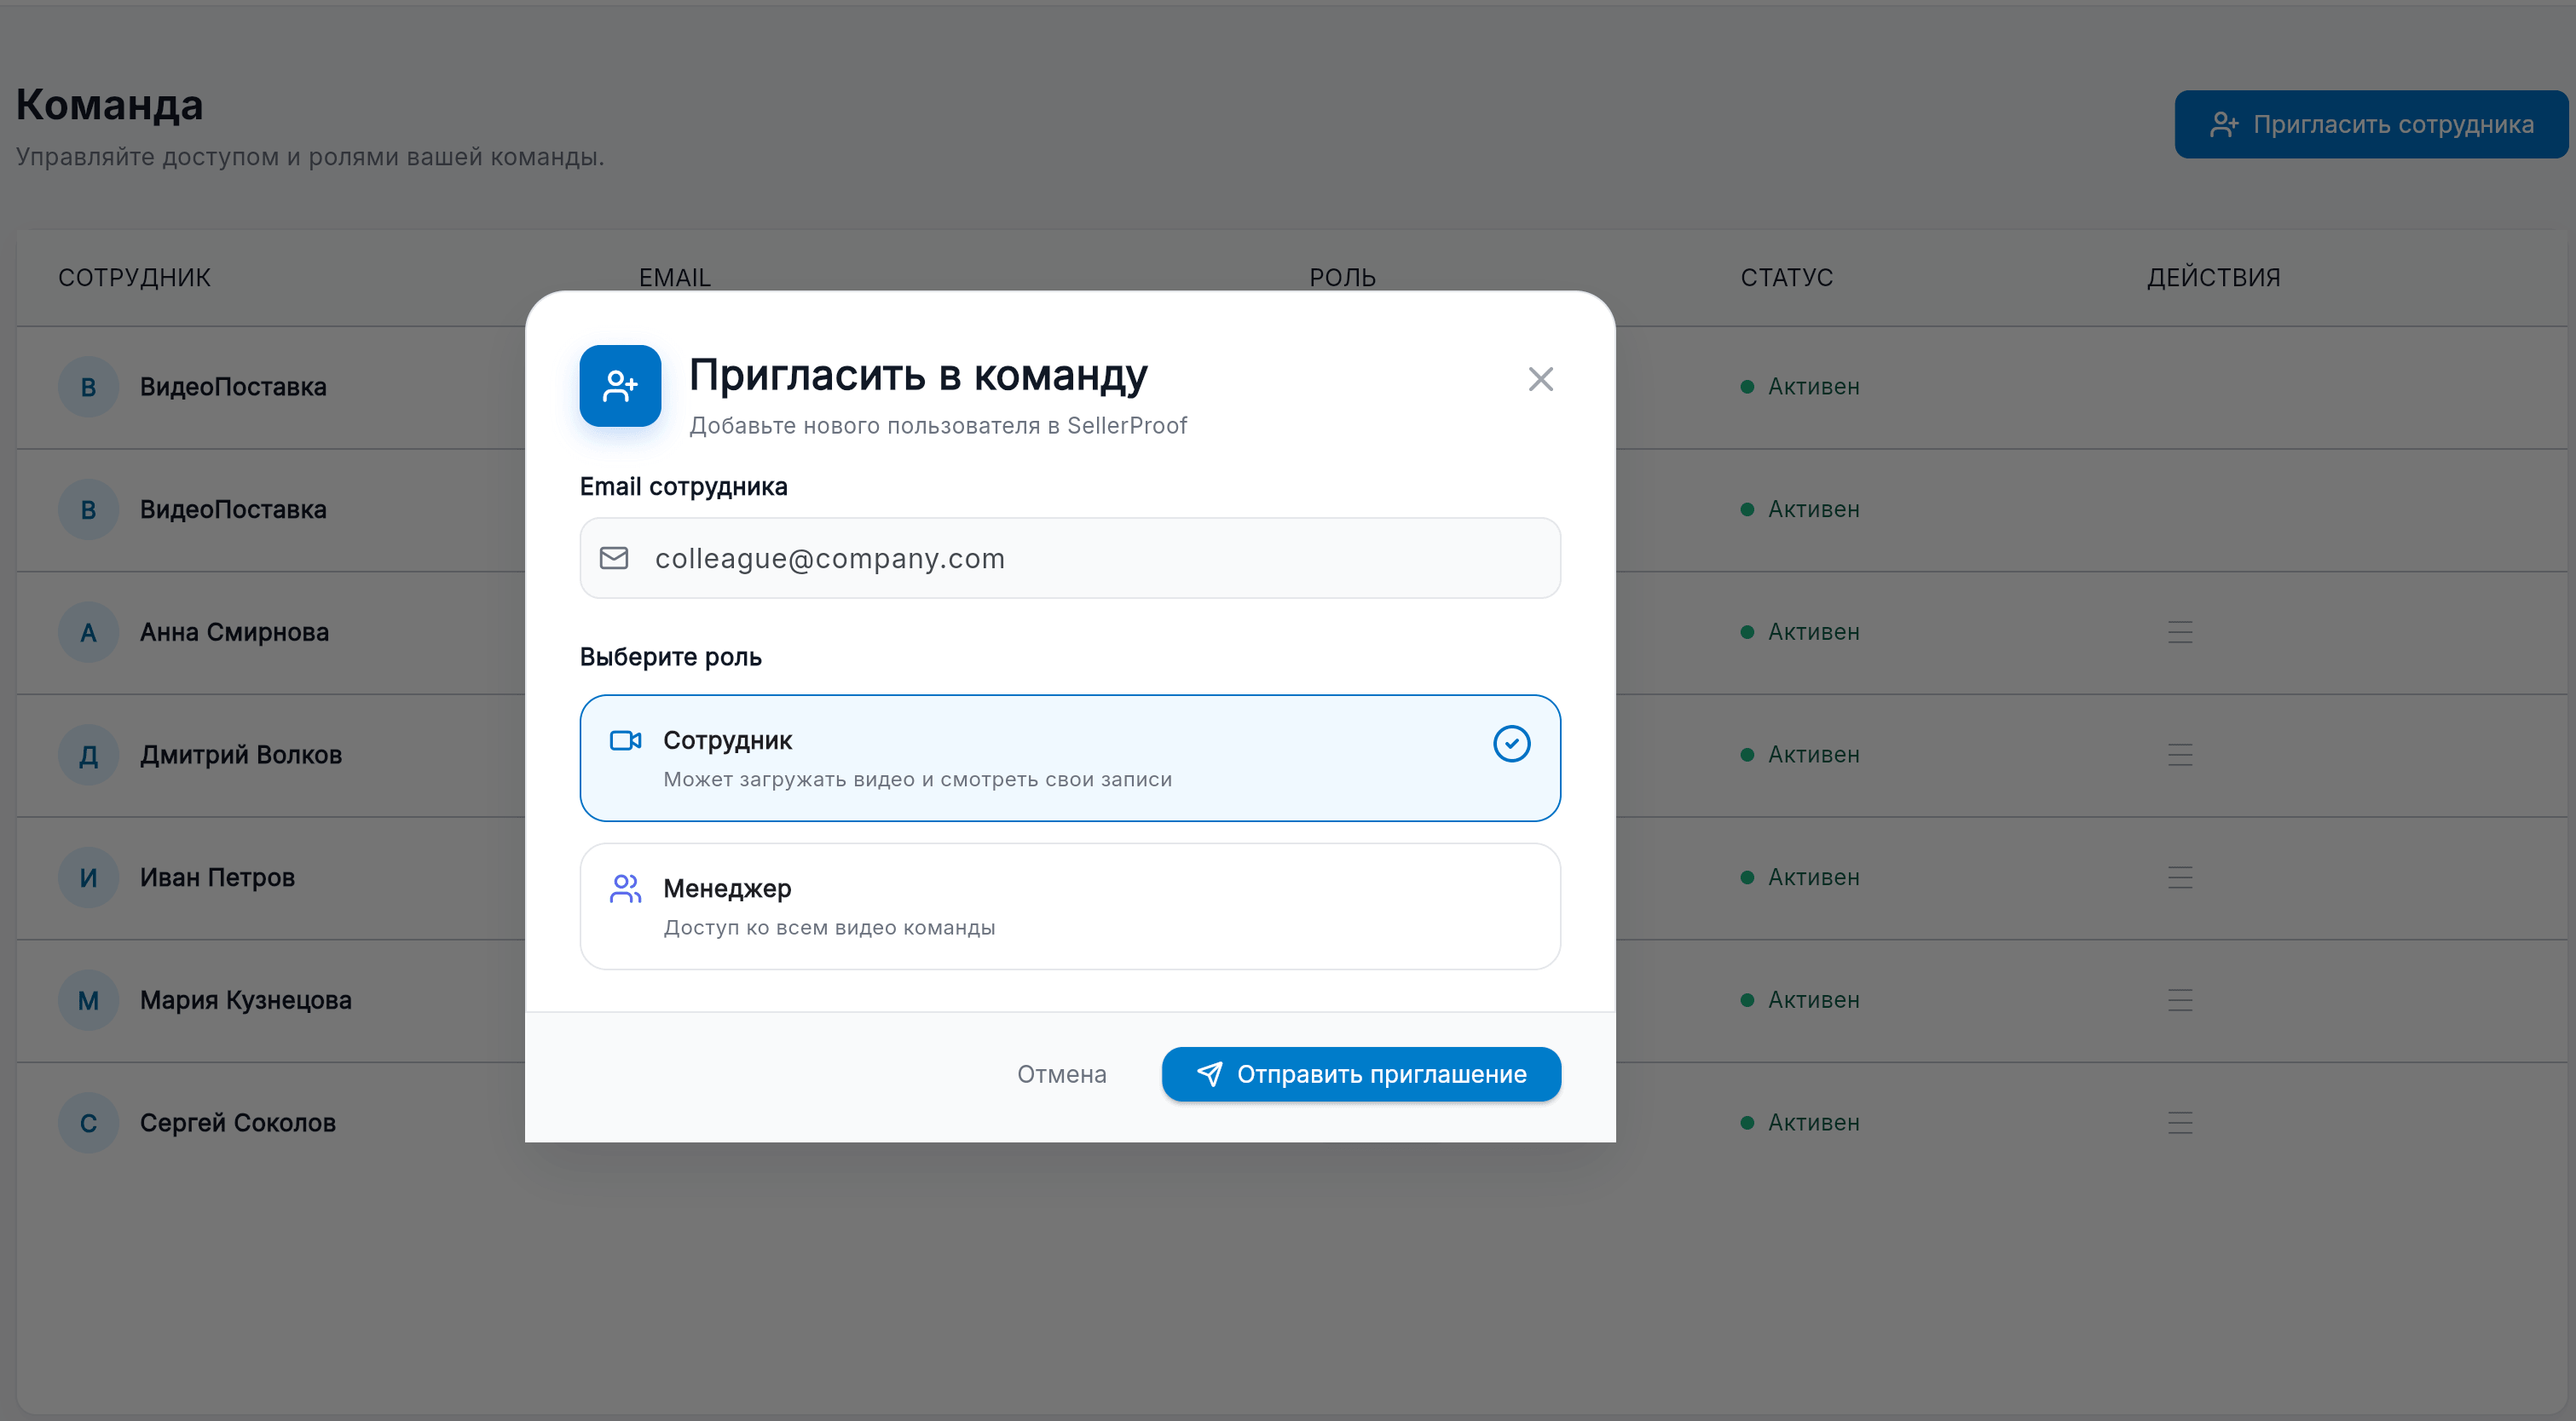
Task: Click the name Дмитрий Волков
Action: tap(241, 755)
